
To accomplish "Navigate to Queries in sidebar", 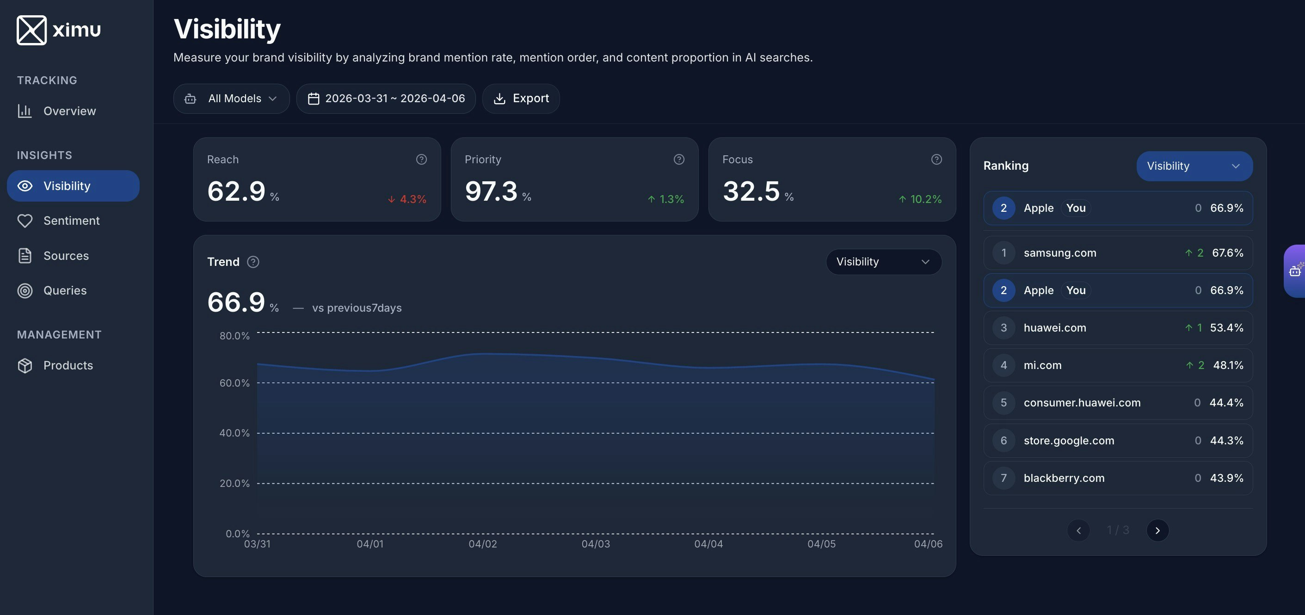I will [65, 291].
